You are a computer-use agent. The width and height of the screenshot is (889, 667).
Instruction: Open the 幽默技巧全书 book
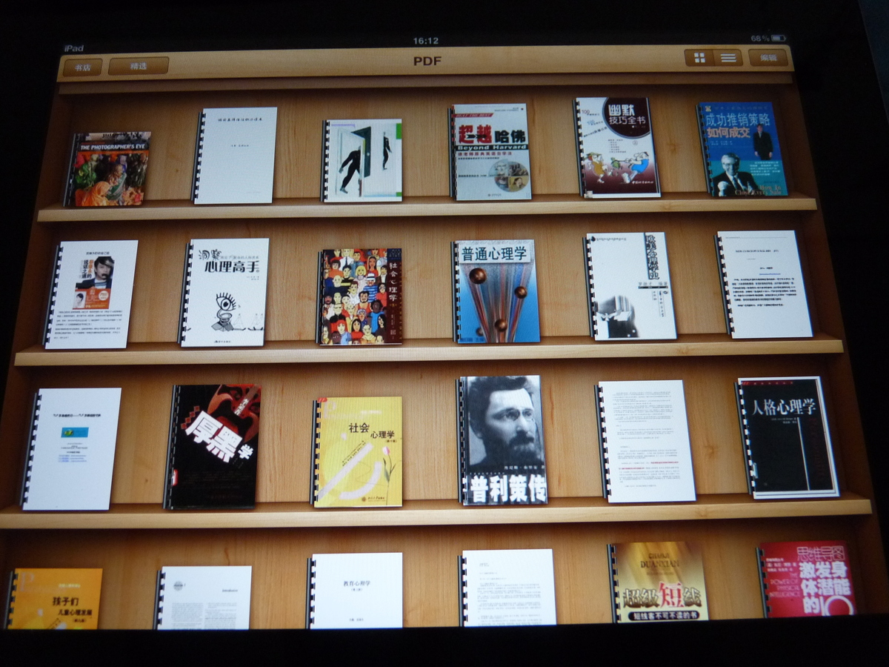point(618,148)
